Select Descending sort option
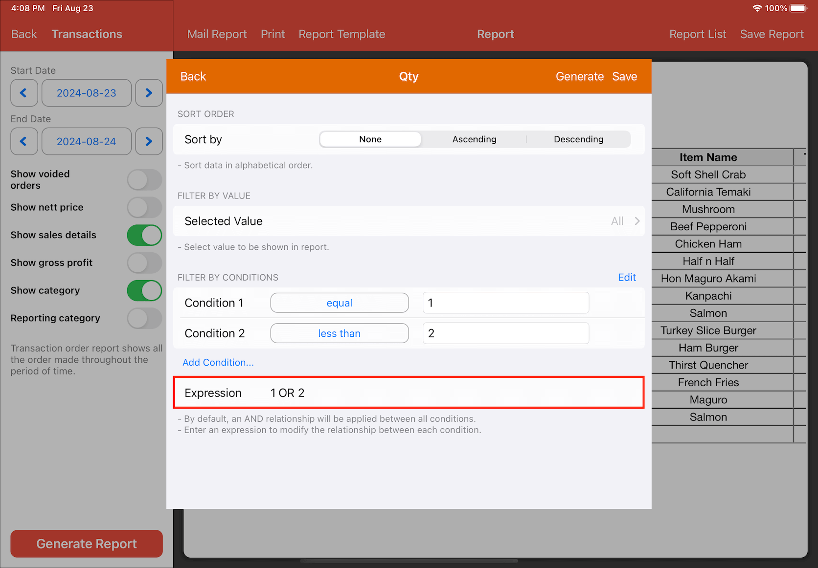 point(578,139)
